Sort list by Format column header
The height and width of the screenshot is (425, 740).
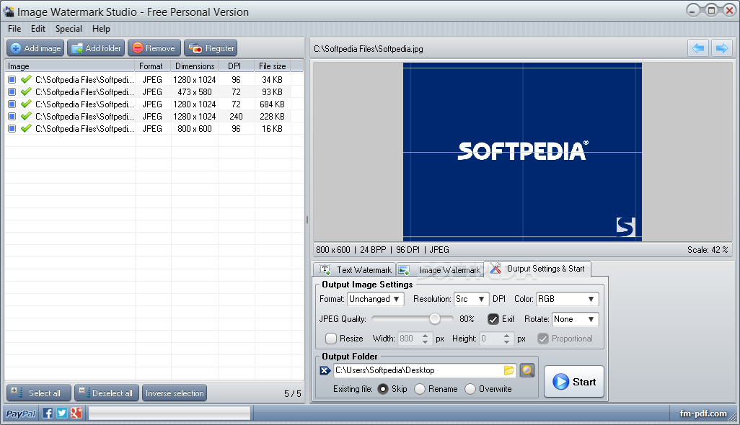point(151,66)
